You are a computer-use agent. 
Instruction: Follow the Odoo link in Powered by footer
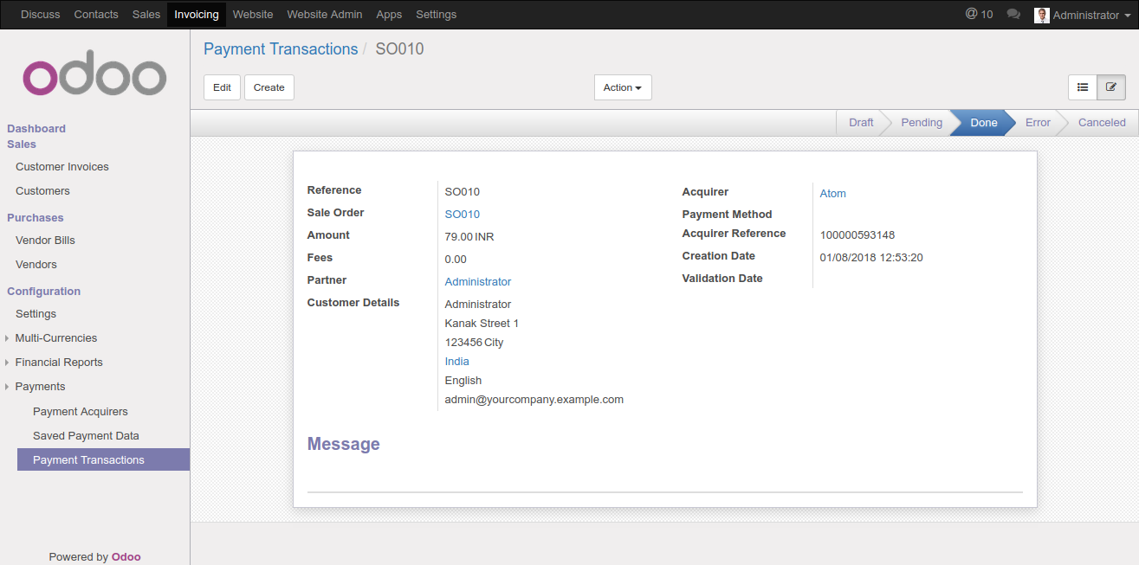pyautogui.click(x=126, y=557)
